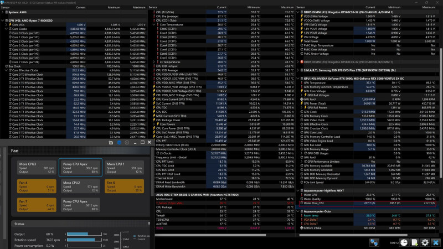Open HWiNFO settings gear icon
The image size is (443, 249).
click(x=425, y=242)
